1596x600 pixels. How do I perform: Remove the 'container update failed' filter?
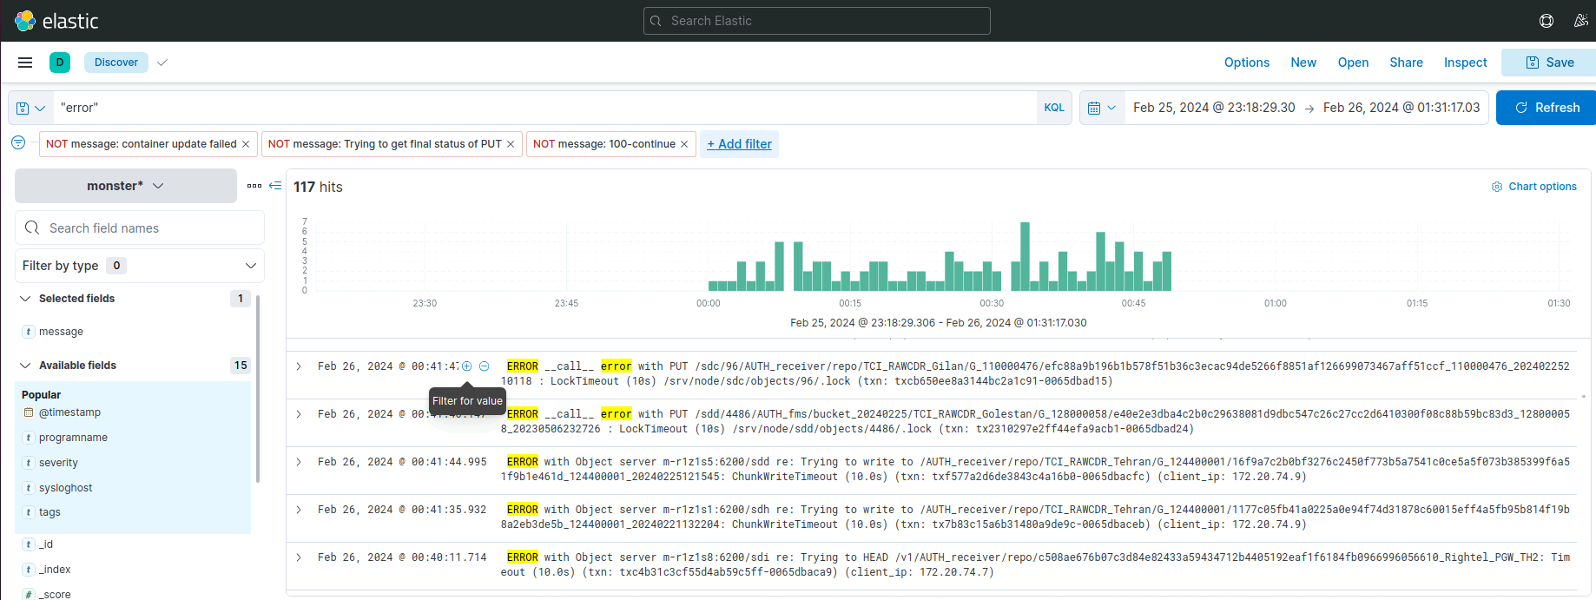coord(246,144)
